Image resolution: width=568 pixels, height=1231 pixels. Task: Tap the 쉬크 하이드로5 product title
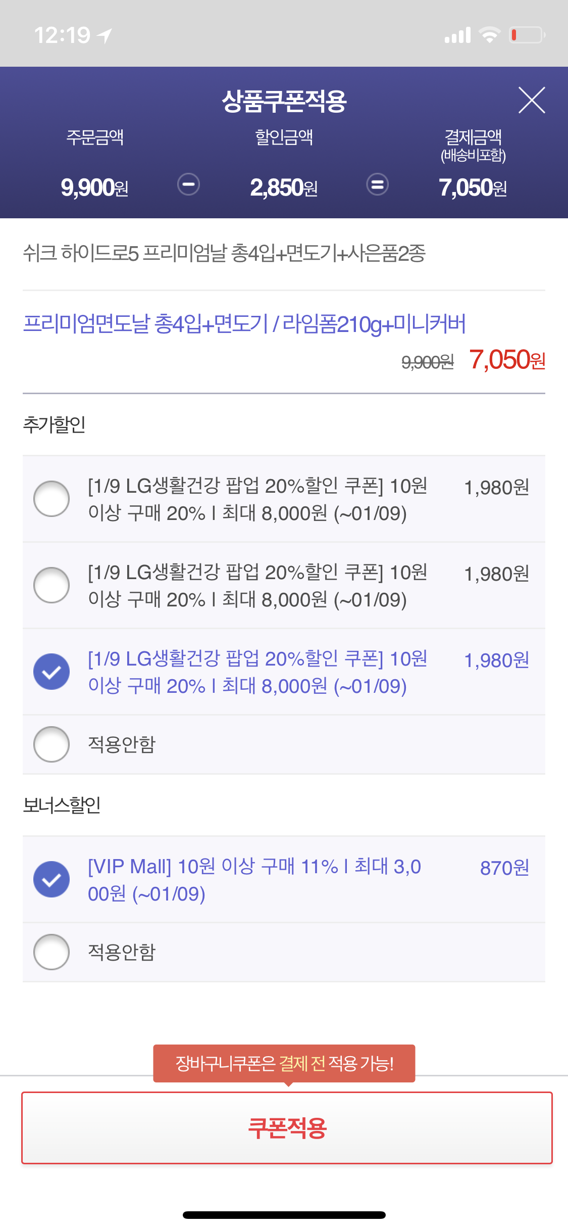click(224, 253)
